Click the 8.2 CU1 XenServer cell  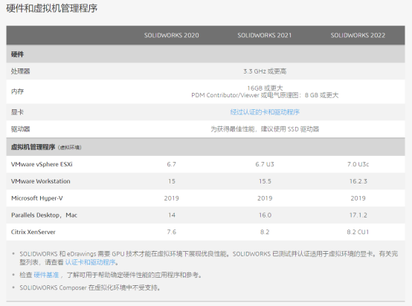click(358, 232)
